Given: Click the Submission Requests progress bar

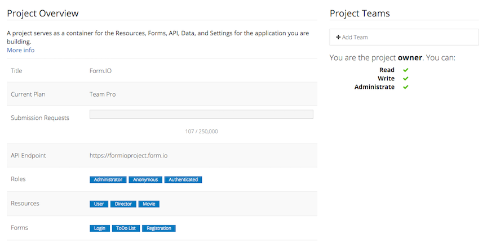Looking at the screenshot, I should click(201, 114).
